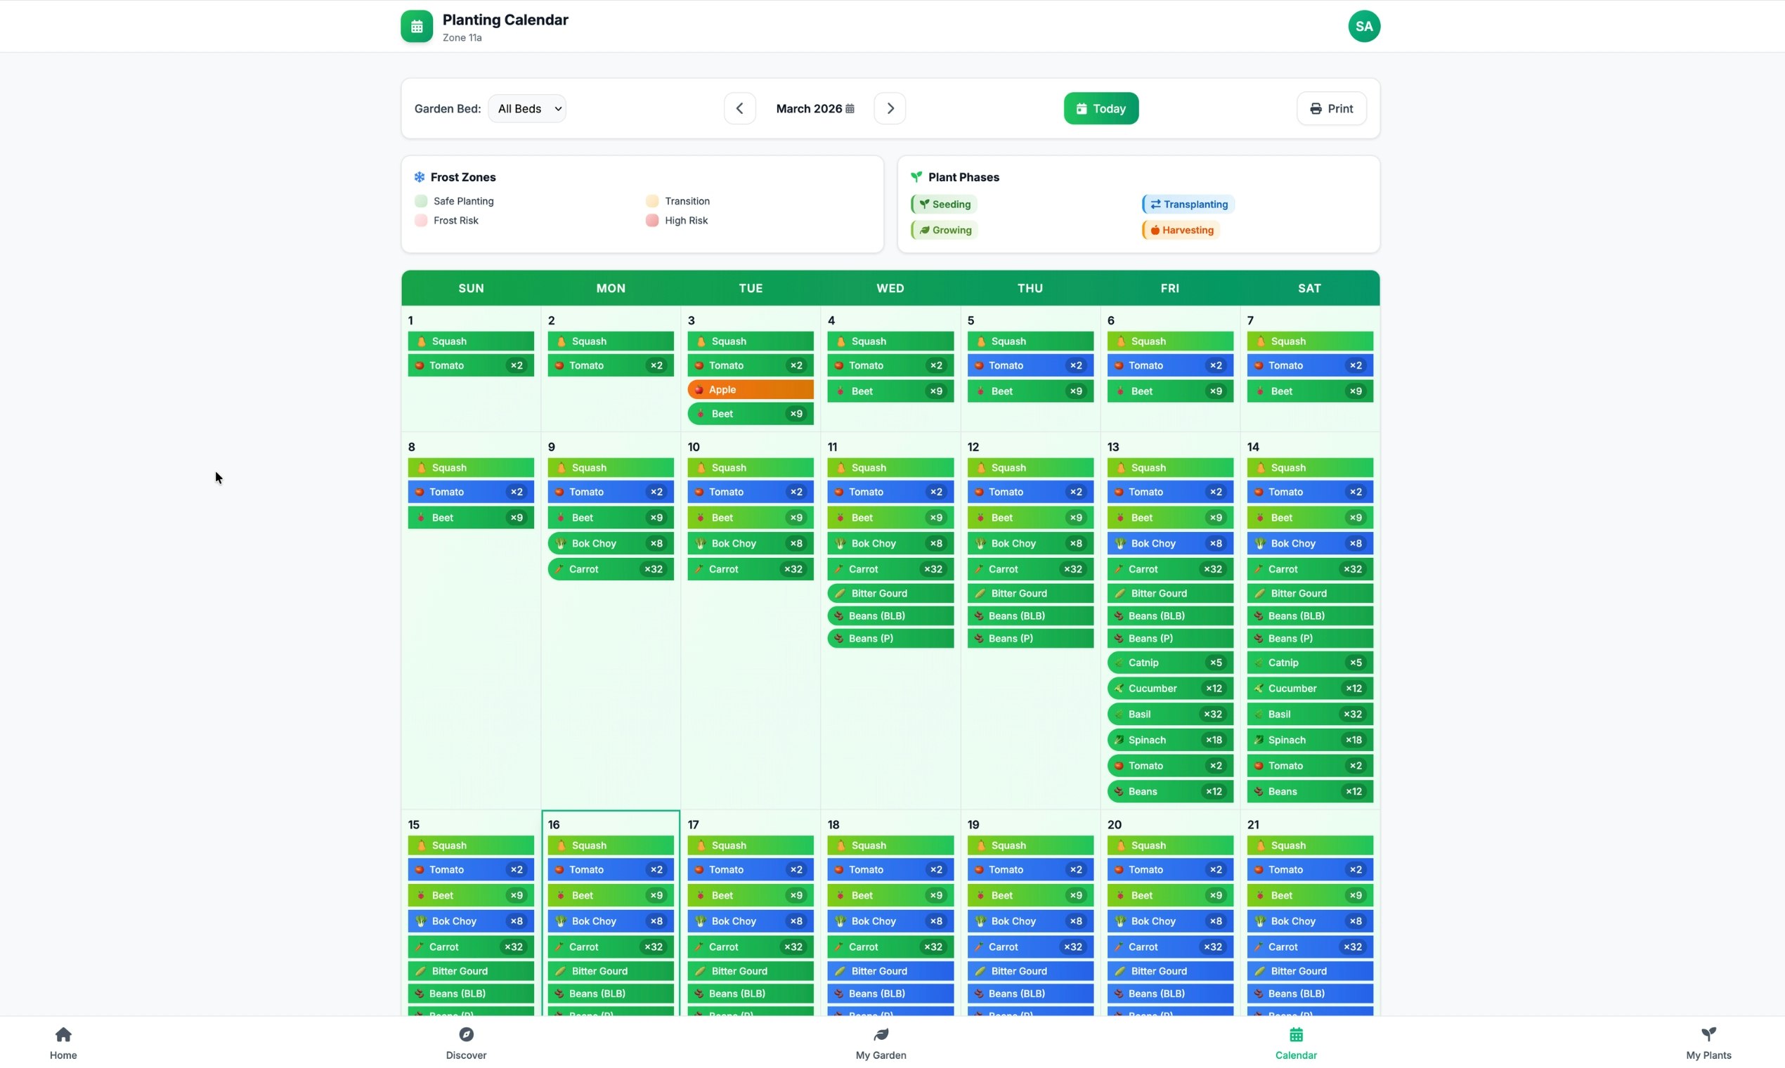Click the Planting Calendar header icon
The image size is (1785, 1068).
click(x=416, y=26)
